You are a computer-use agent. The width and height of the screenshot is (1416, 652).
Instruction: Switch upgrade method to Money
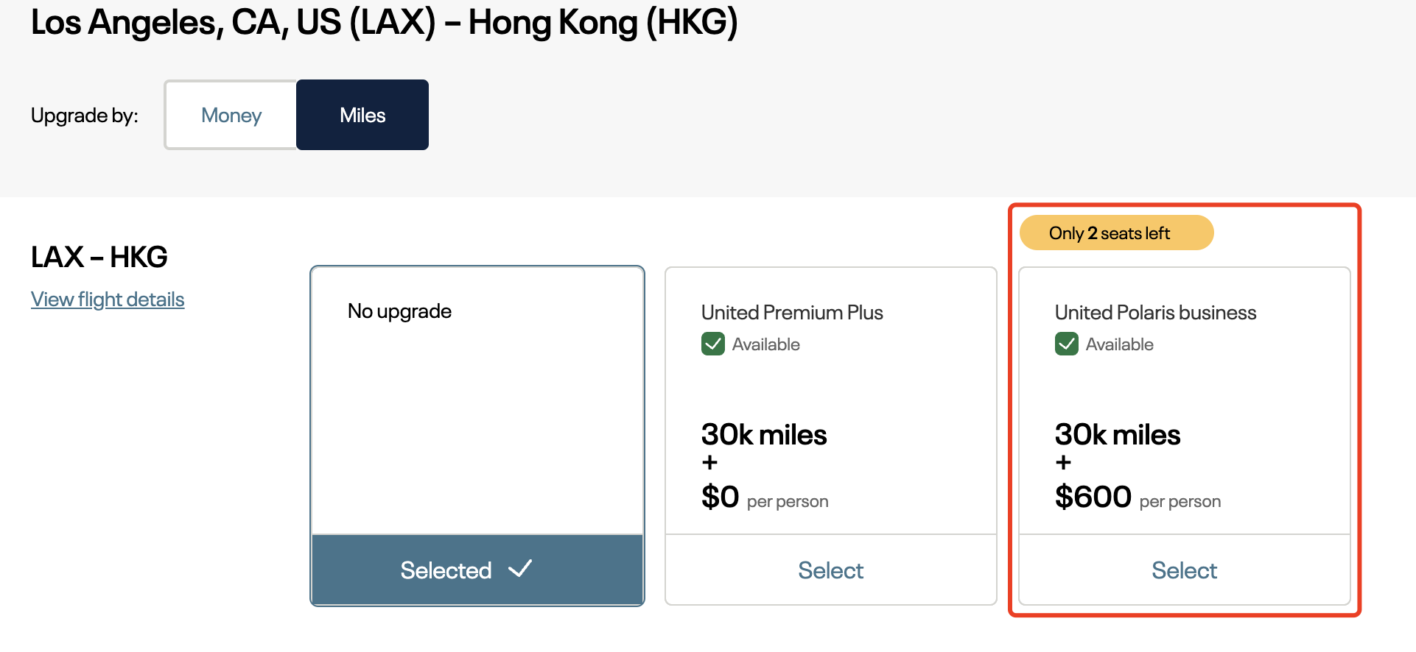231,115
